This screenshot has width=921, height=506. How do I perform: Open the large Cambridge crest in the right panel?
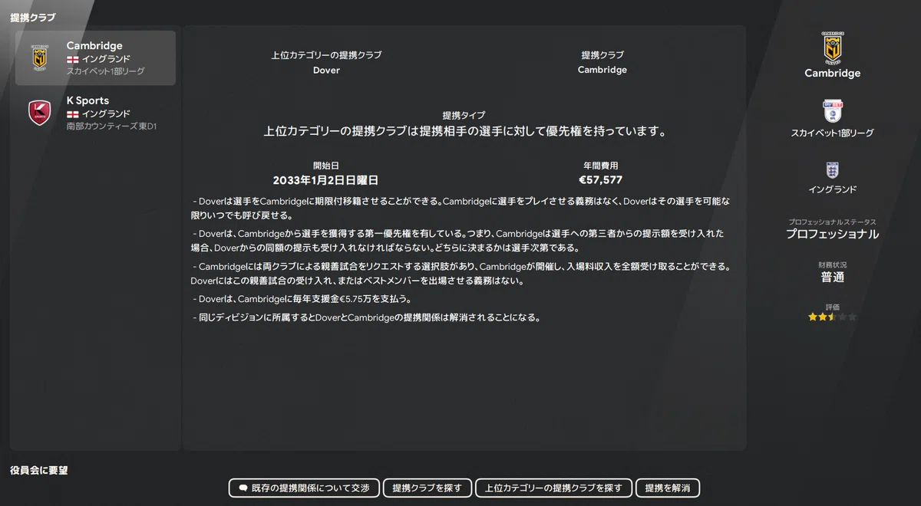point(832,48)
